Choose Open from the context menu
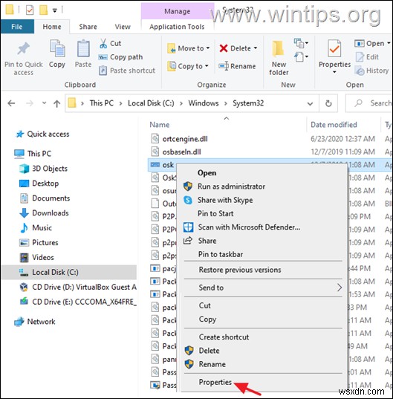The width and height of the screenshot is (393, 399). pos(207,173)
